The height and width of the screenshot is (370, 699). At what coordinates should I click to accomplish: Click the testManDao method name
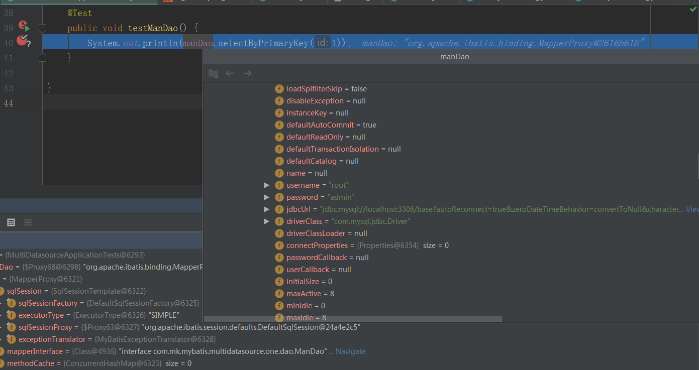click(153, 28)
